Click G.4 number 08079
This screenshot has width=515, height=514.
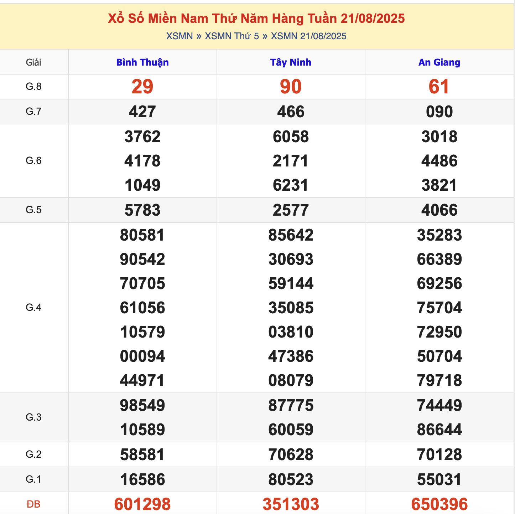291,380
